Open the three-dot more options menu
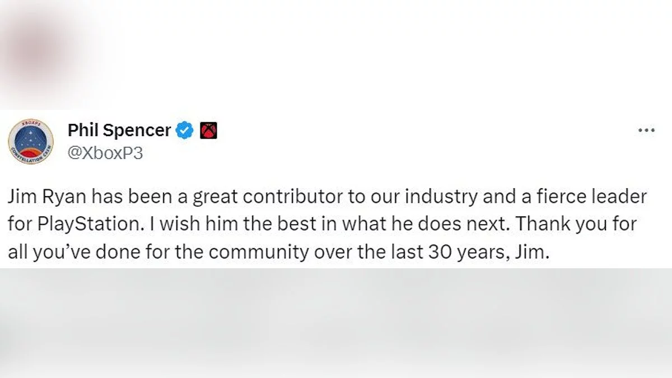 [x=646, y=130]
